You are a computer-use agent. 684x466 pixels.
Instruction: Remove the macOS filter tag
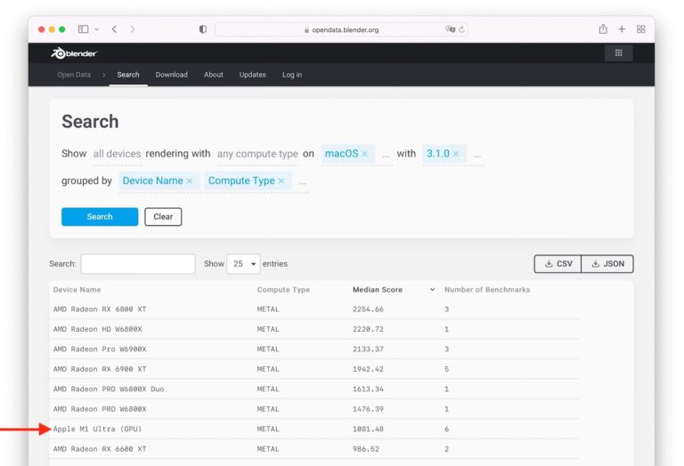tap(365, 154)
